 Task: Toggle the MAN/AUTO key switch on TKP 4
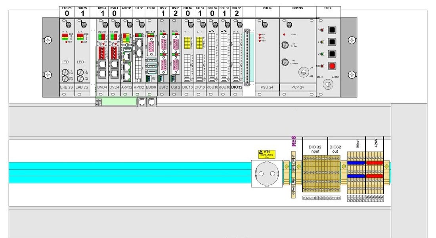coord(328,84)
